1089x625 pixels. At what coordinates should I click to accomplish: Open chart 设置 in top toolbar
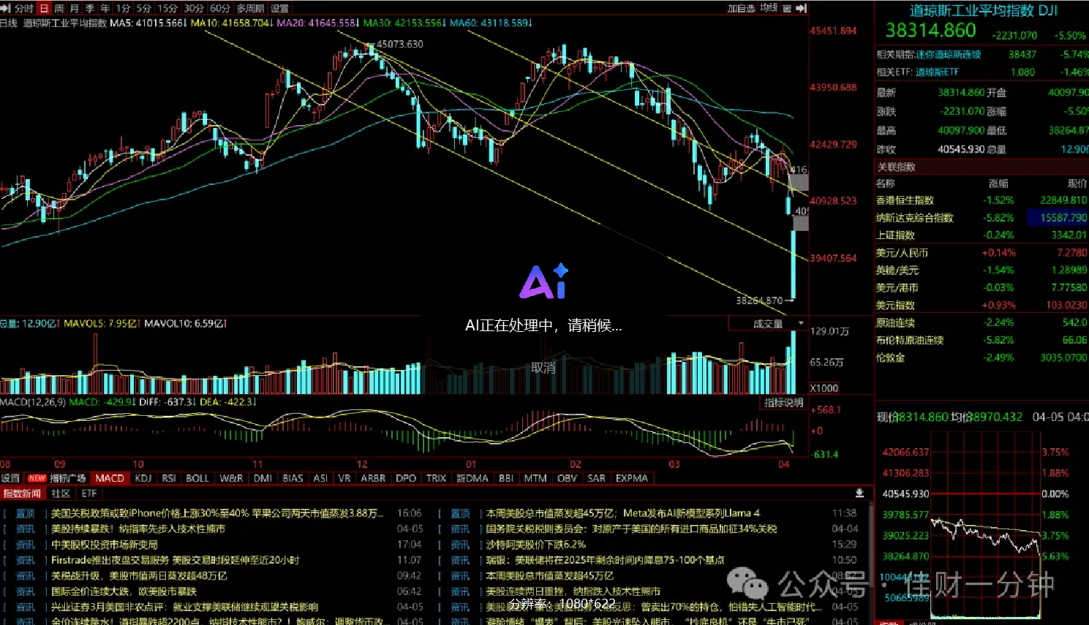pyautogui.click(x=279, y=8)
